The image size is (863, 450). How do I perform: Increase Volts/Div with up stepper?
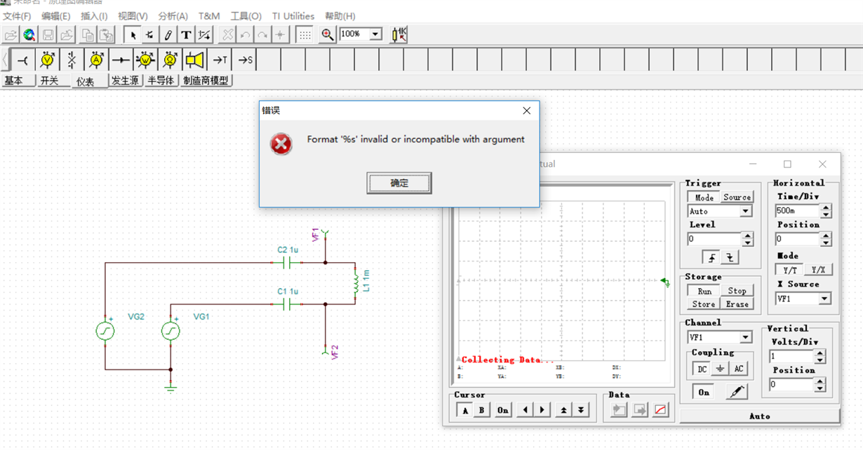point(819,353)
